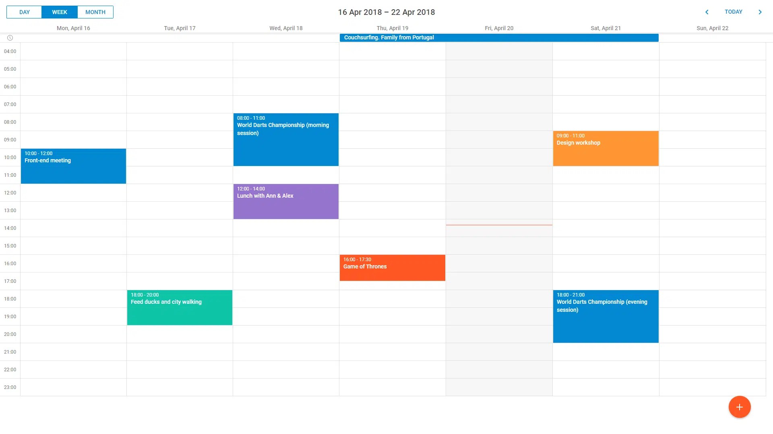This screenshot has height=434, width=773.
Task: Click the orange add event plus button
Action: click(x=739, y=407)
